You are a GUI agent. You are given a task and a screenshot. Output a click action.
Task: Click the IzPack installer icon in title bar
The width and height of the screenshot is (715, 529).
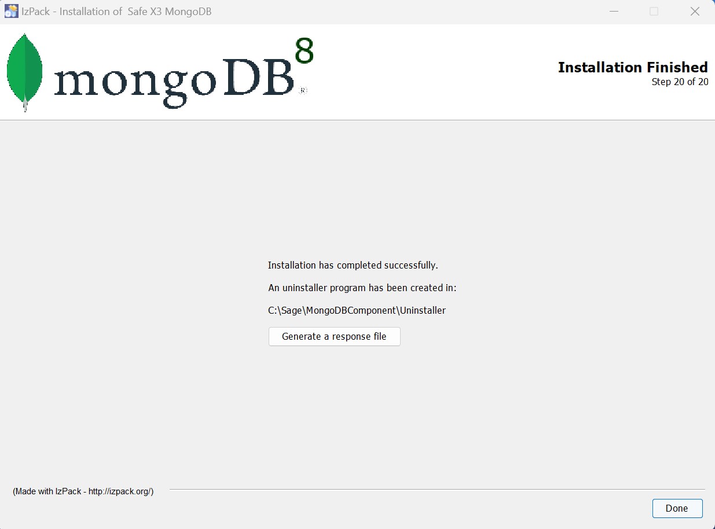tap(11, 12)
